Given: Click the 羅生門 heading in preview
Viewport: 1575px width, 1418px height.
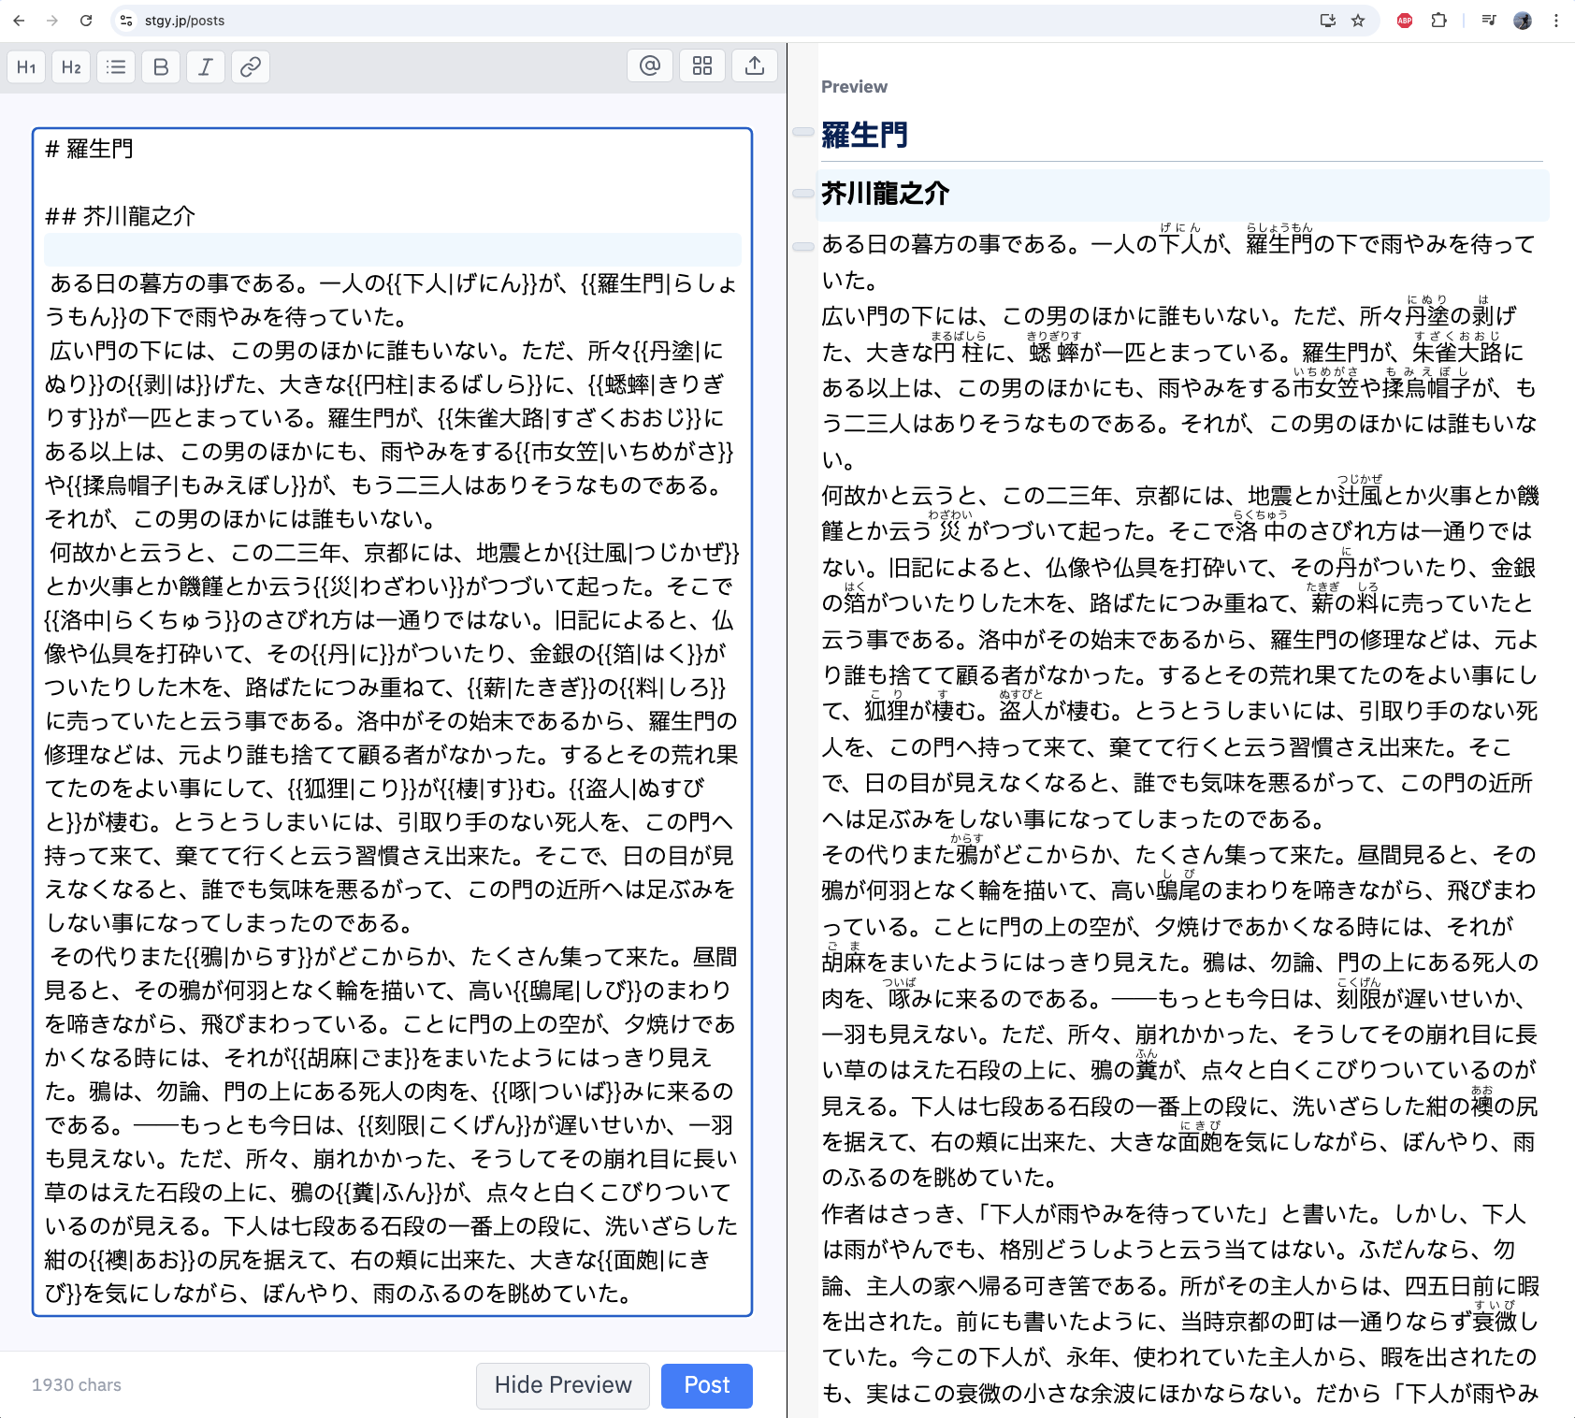Looking at the screenshot, I should point(864,135).
